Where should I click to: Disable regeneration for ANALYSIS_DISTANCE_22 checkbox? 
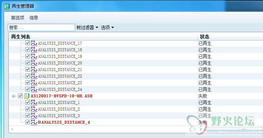(x=27, y=76)
